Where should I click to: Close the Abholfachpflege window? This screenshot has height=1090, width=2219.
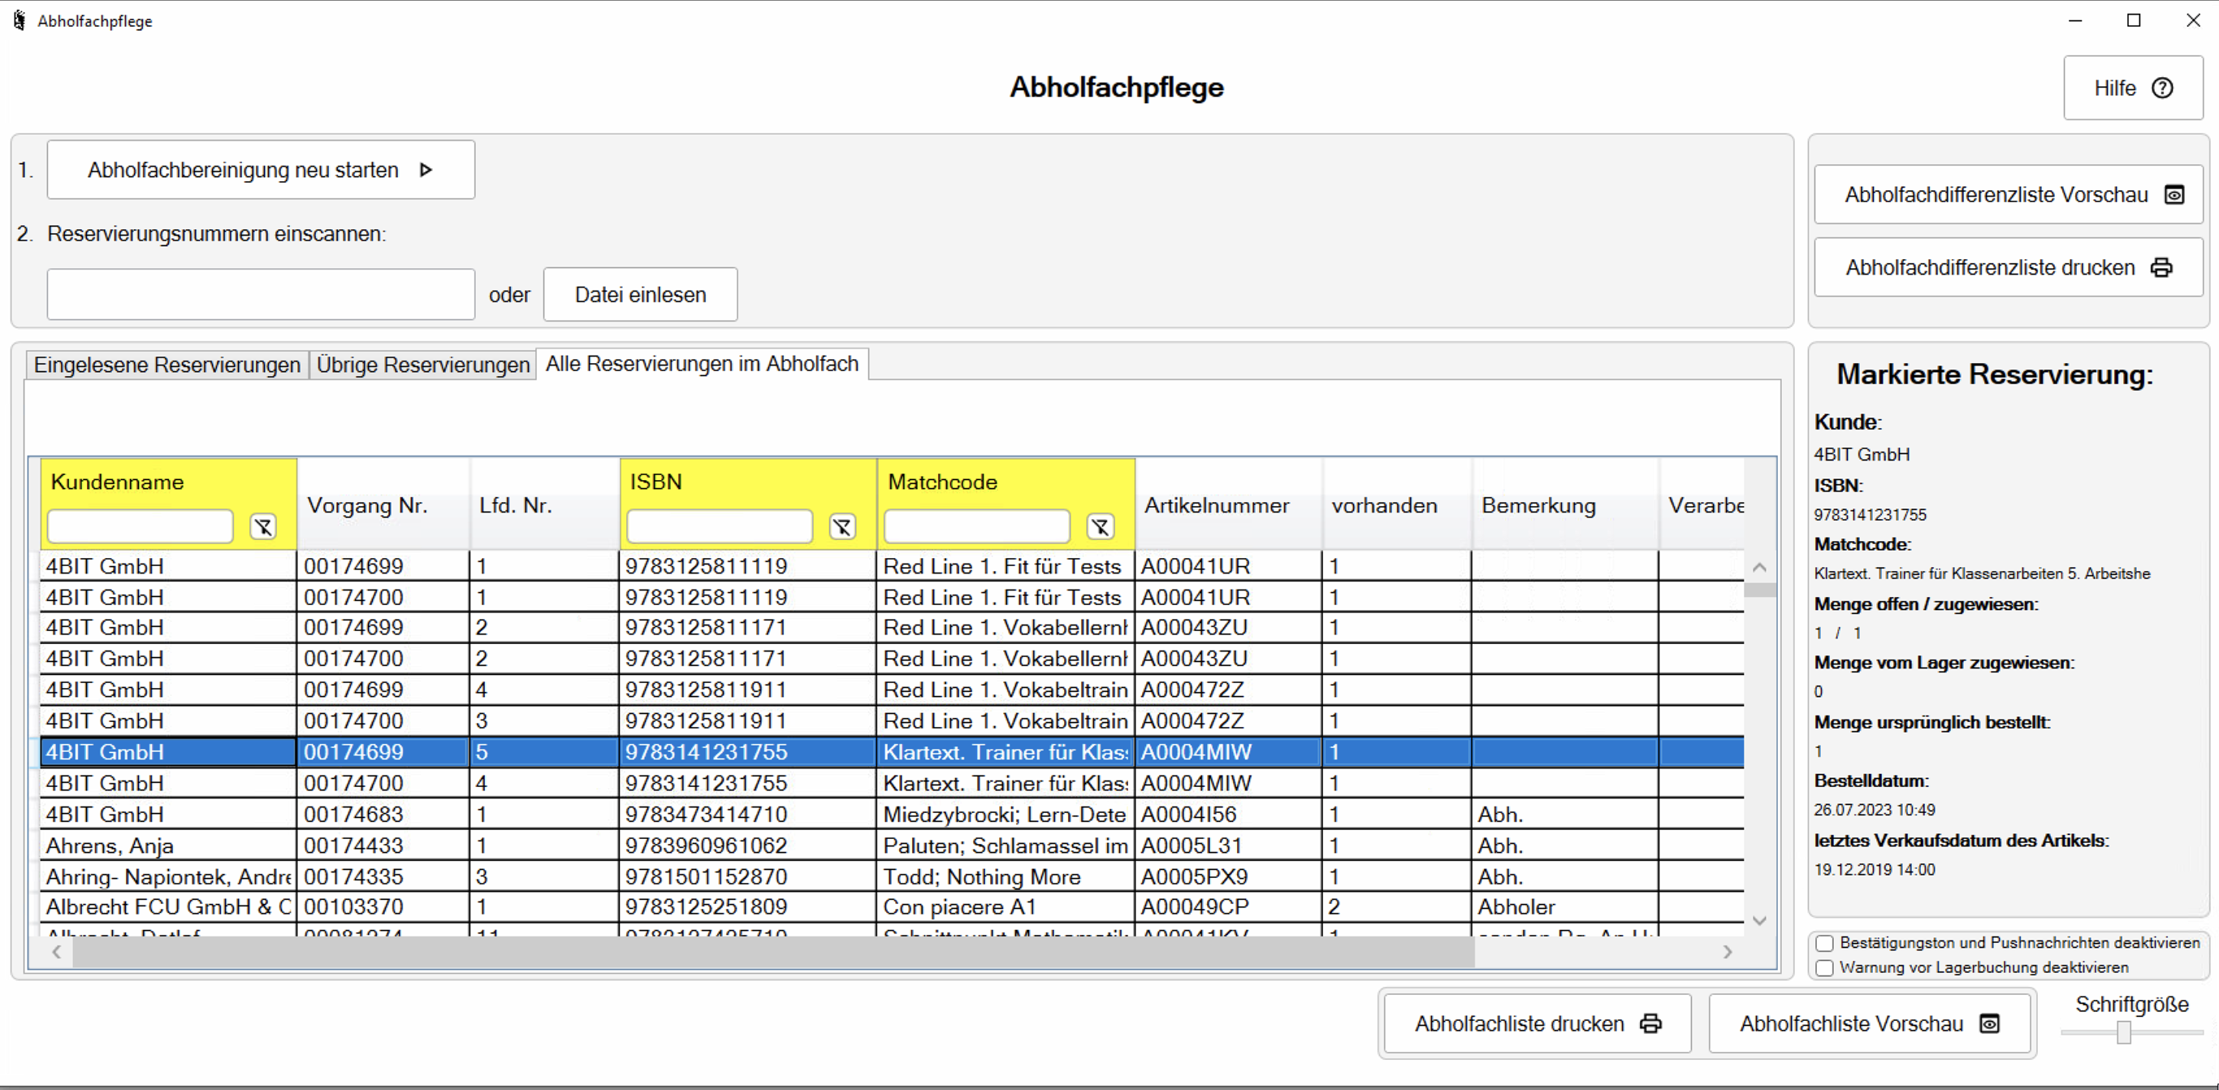2192,20
